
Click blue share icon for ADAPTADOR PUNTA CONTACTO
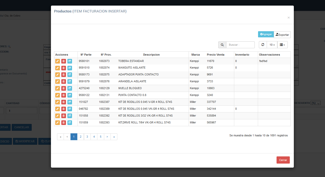click(x=69, y=75)
